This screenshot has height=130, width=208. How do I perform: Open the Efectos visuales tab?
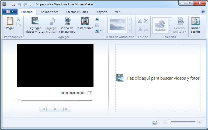coord(77,12)
